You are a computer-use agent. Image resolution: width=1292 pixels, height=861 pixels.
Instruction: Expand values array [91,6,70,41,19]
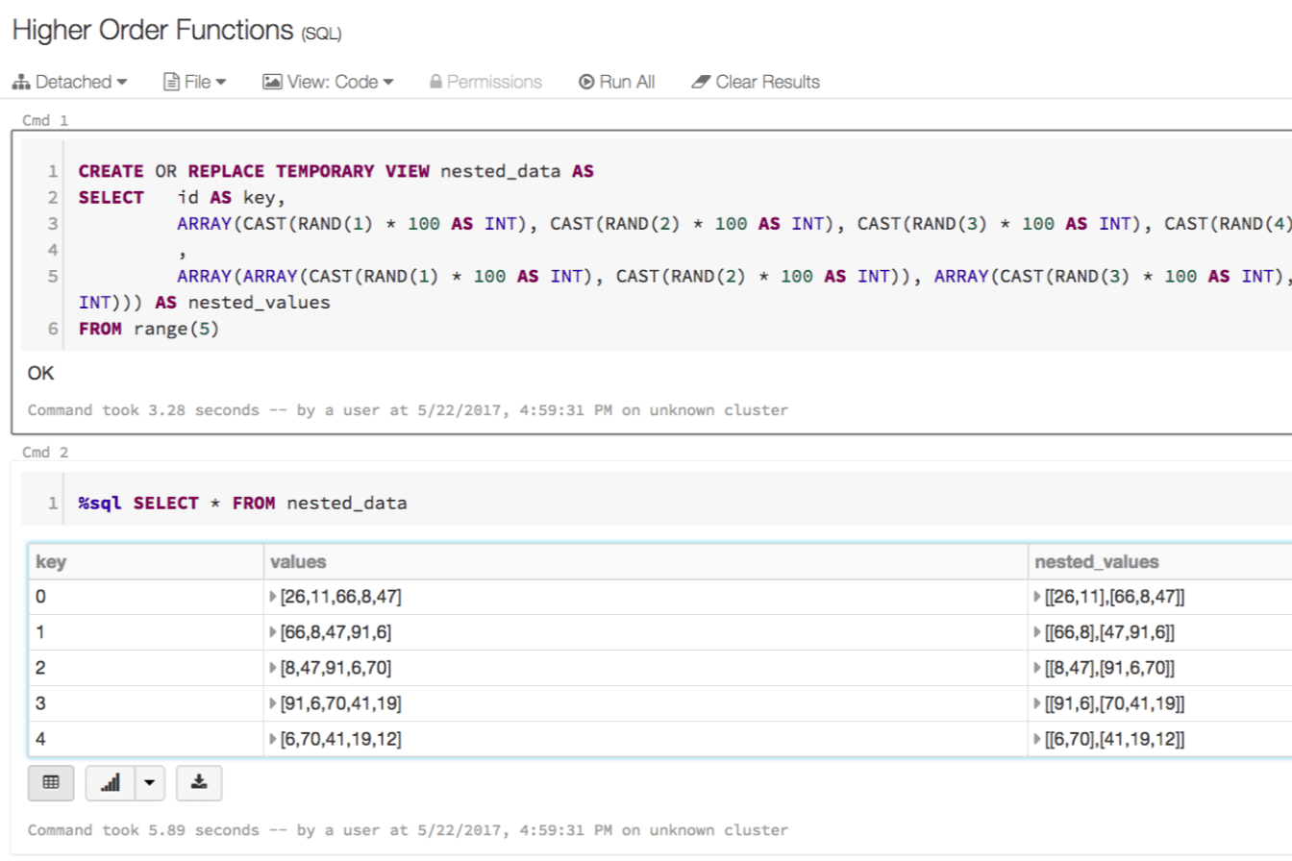coord(274,704)
